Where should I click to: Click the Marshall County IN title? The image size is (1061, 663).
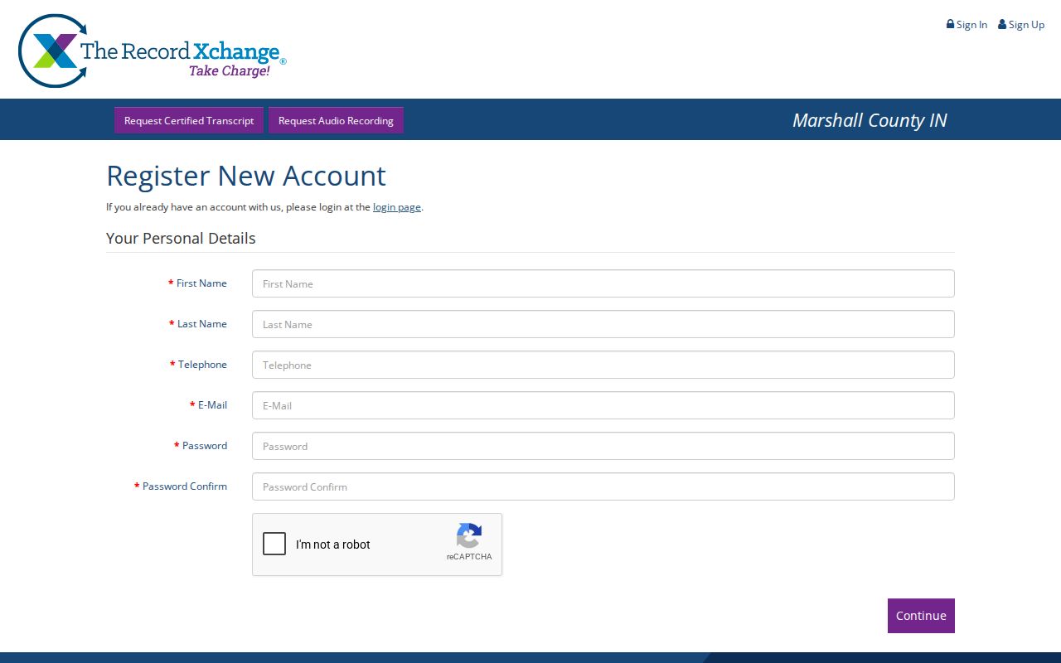[x=870, y=120]
